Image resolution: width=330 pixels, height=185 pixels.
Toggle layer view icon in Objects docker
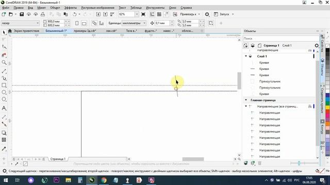coord(253,46)
